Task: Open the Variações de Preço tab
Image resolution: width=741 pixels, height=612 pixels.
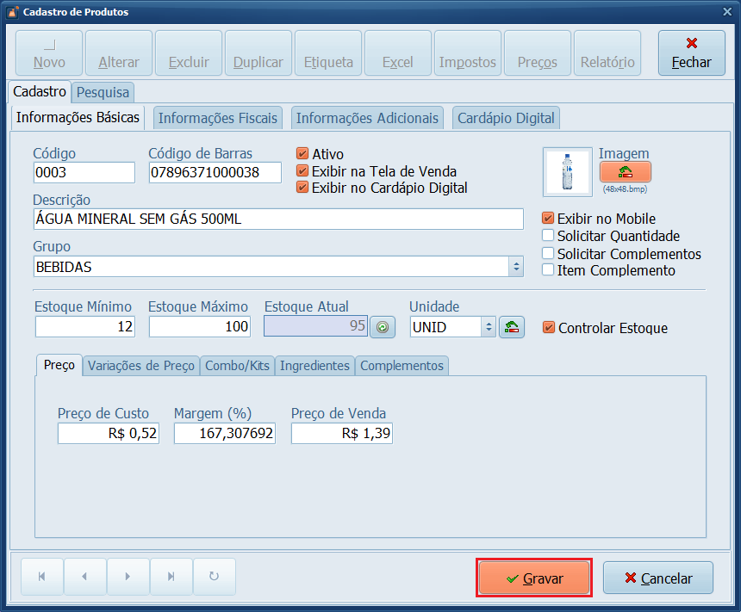Action: click(141, 366)
